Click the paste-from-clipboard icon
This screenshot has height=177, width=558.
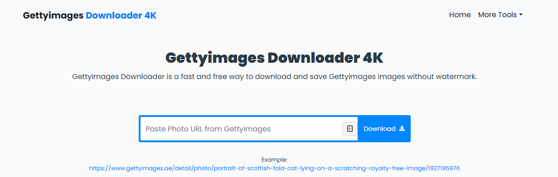(x=349, y=129)
